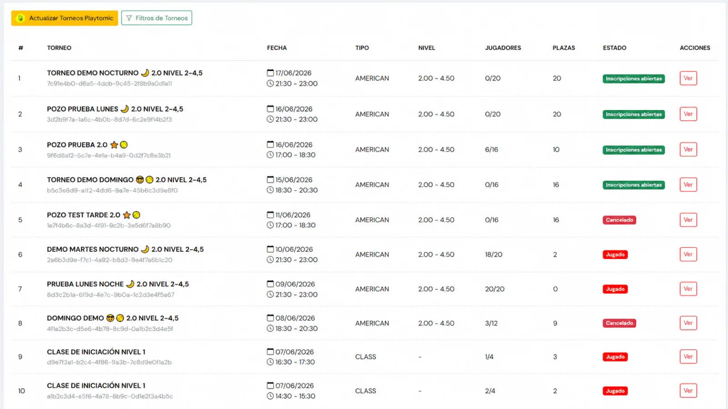This screenshot has height=409, width=728.
Task: Click 6/16 players value
Action: (x=491, y=150)
